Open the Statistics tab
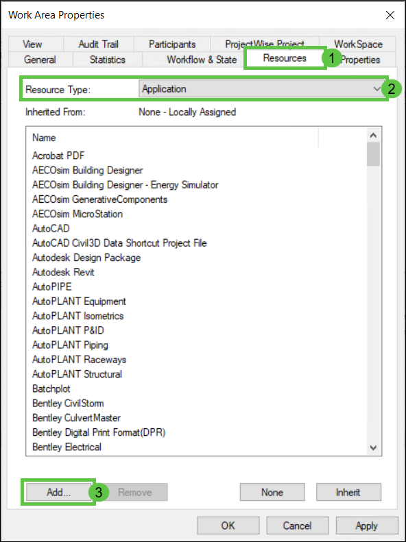The image size is (406, 542). (x=107, y=60)
